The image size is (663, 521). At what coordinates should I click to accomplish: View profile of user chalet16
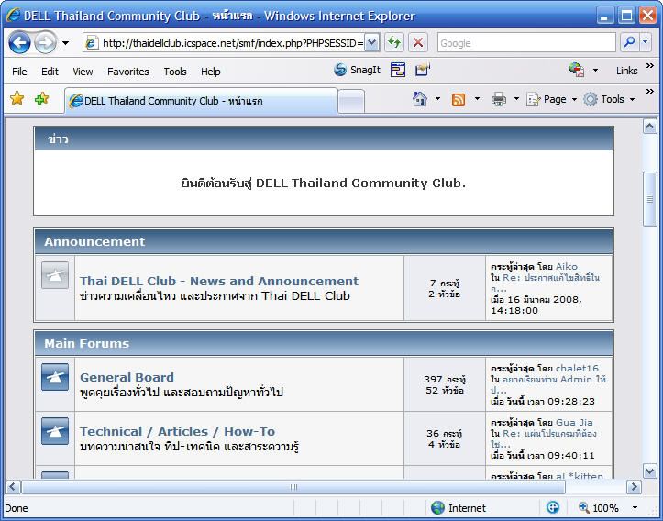[577, 369]
